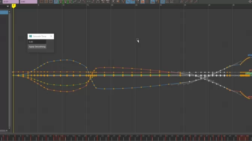The image size is (252, 141).
Task: Click the first pink stats field in toolbar
Action: pos(11,1)
